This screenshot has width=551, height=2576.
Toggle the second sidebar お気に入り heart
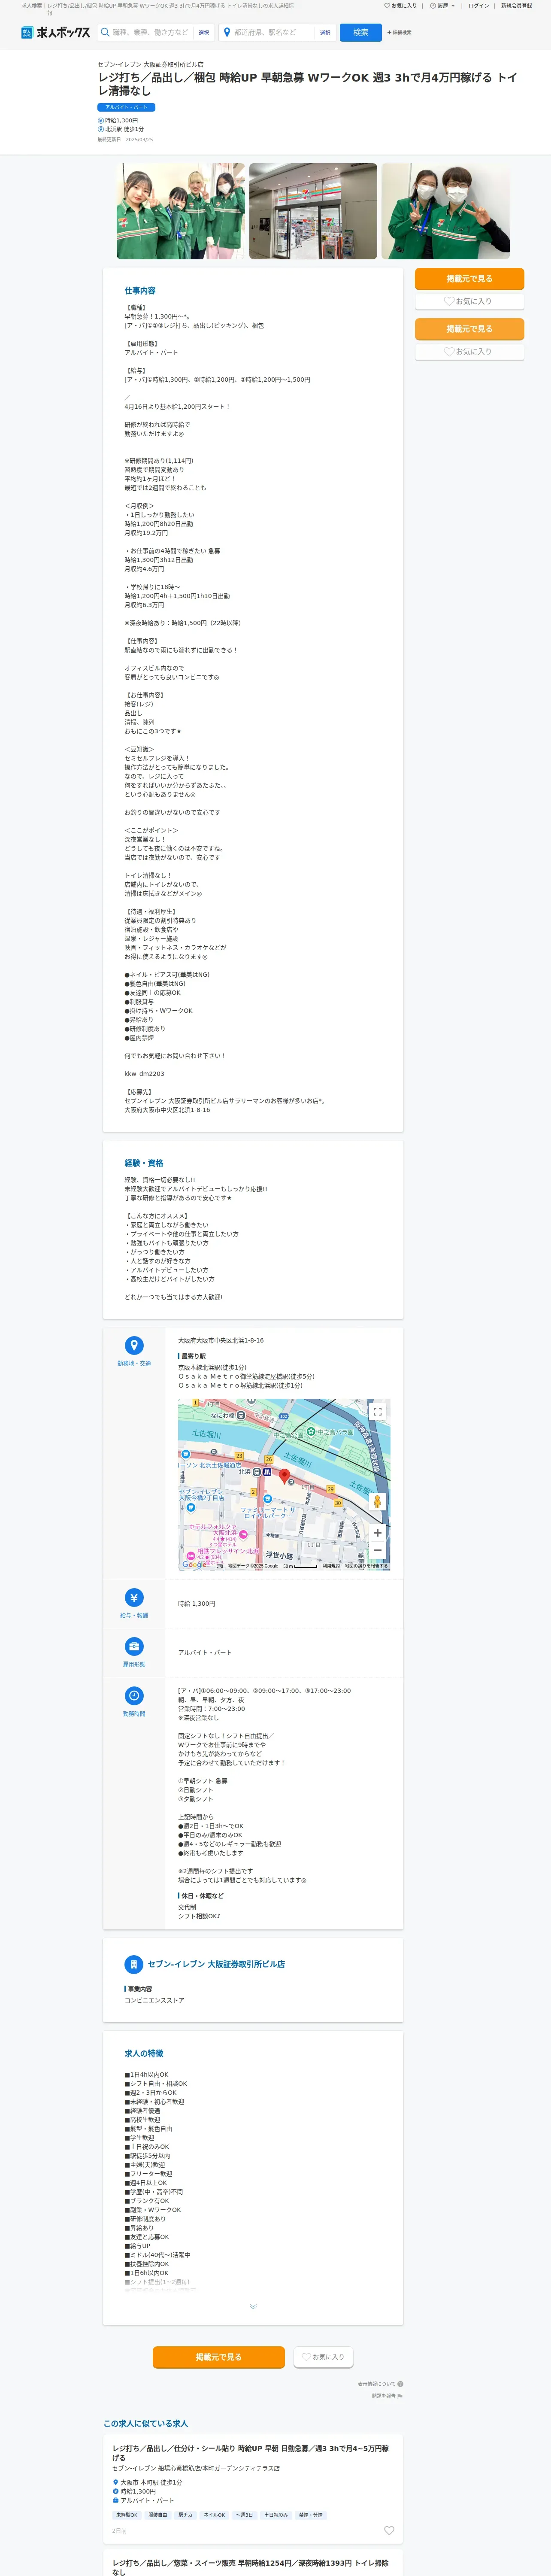coord(469,351)
